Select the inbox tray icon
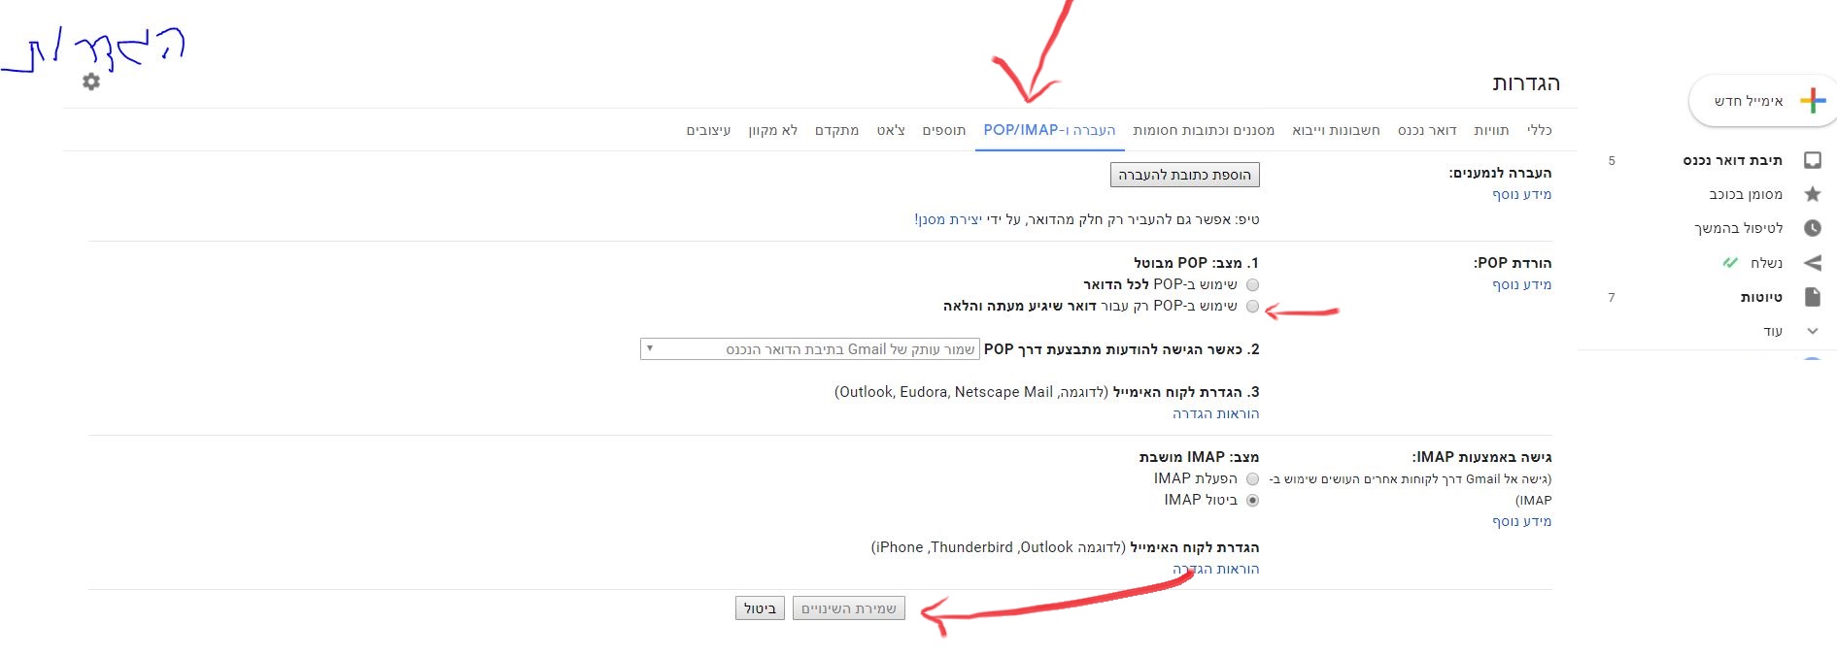Viewport: 1837px width, 656px height. pyautogui.click(x=1813, y=160)
